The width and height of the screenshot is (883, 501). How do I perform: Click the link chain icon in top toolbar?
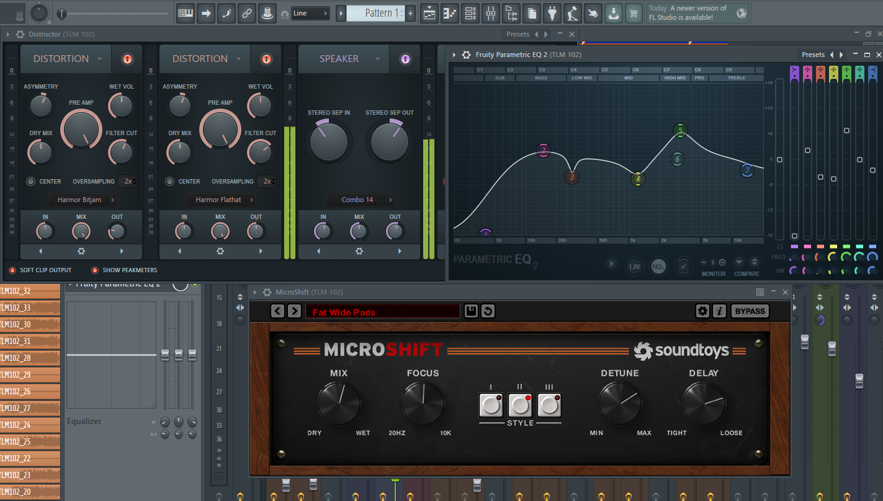(x=246, y=13)
